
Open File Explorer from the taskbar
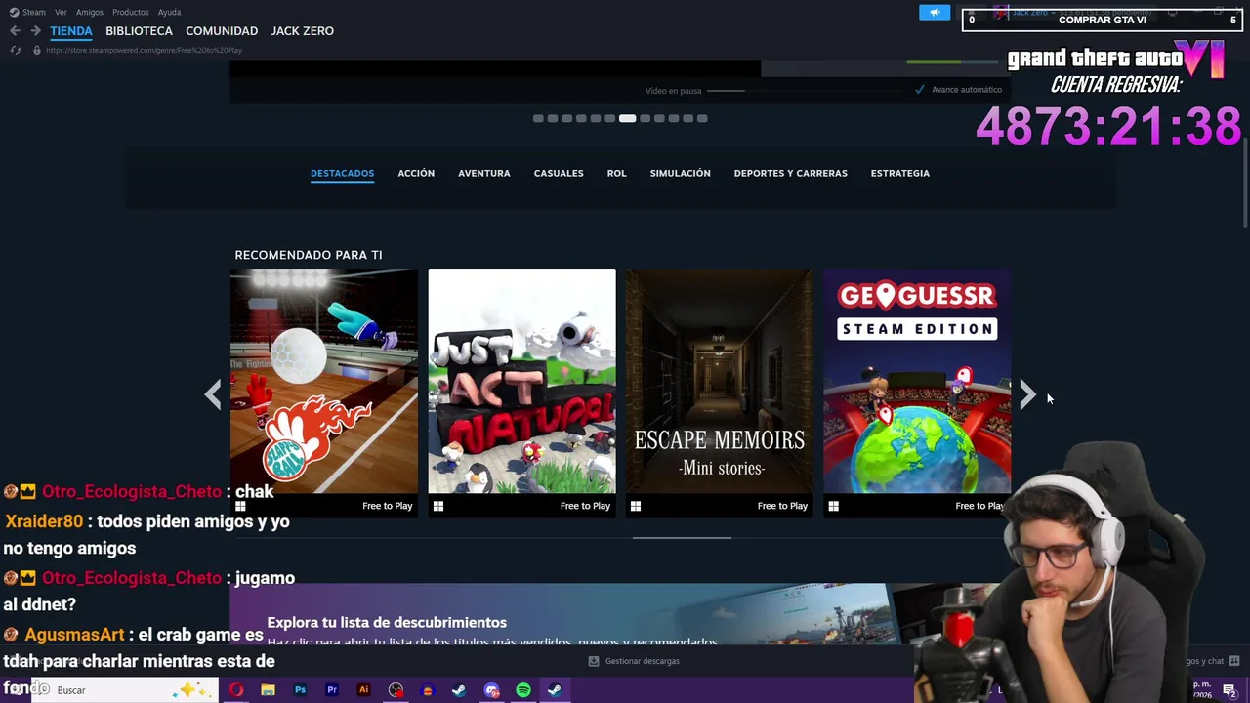(268, 690)
